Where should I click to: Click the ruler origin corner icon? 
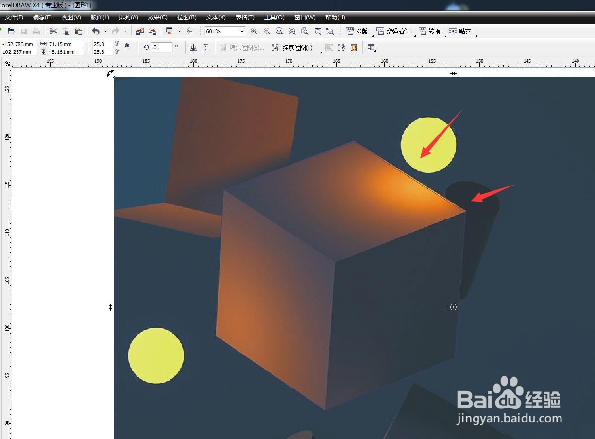coord(8,63)
